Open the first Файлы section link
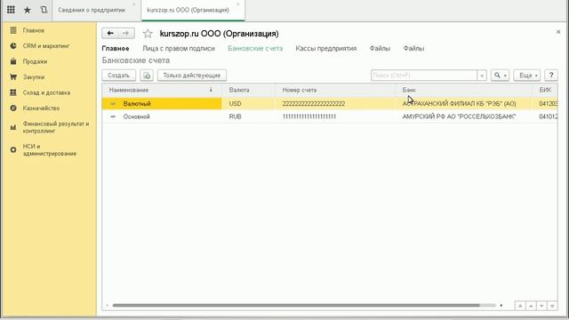 click(380, 48)
